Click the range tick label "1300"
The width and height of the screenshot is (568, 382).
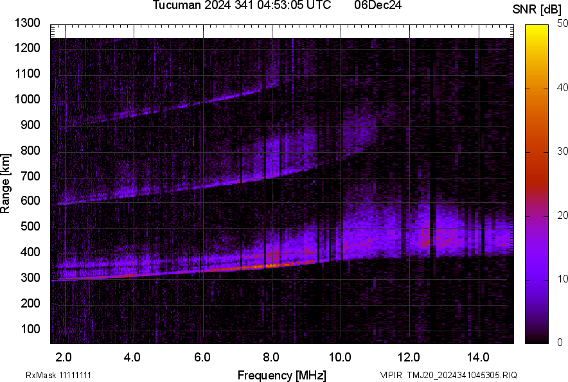[x=27, y=23]
